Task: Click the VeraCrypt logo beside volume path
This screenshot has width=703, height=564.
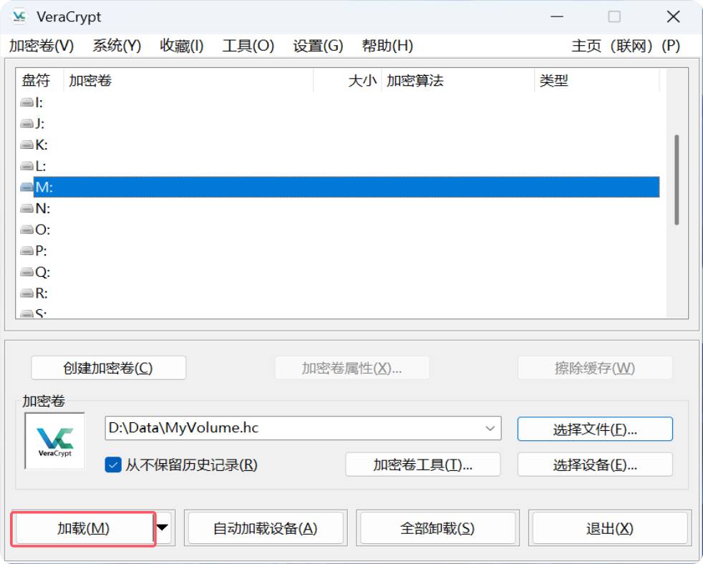Action: click(55, 440)
